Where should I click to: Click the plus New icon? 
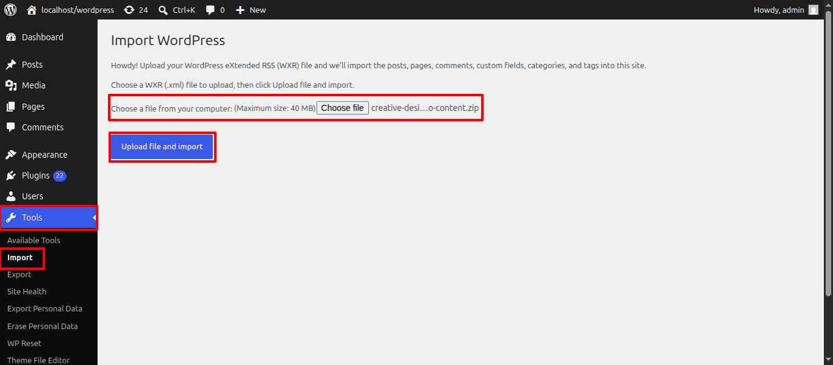[240, 10]
